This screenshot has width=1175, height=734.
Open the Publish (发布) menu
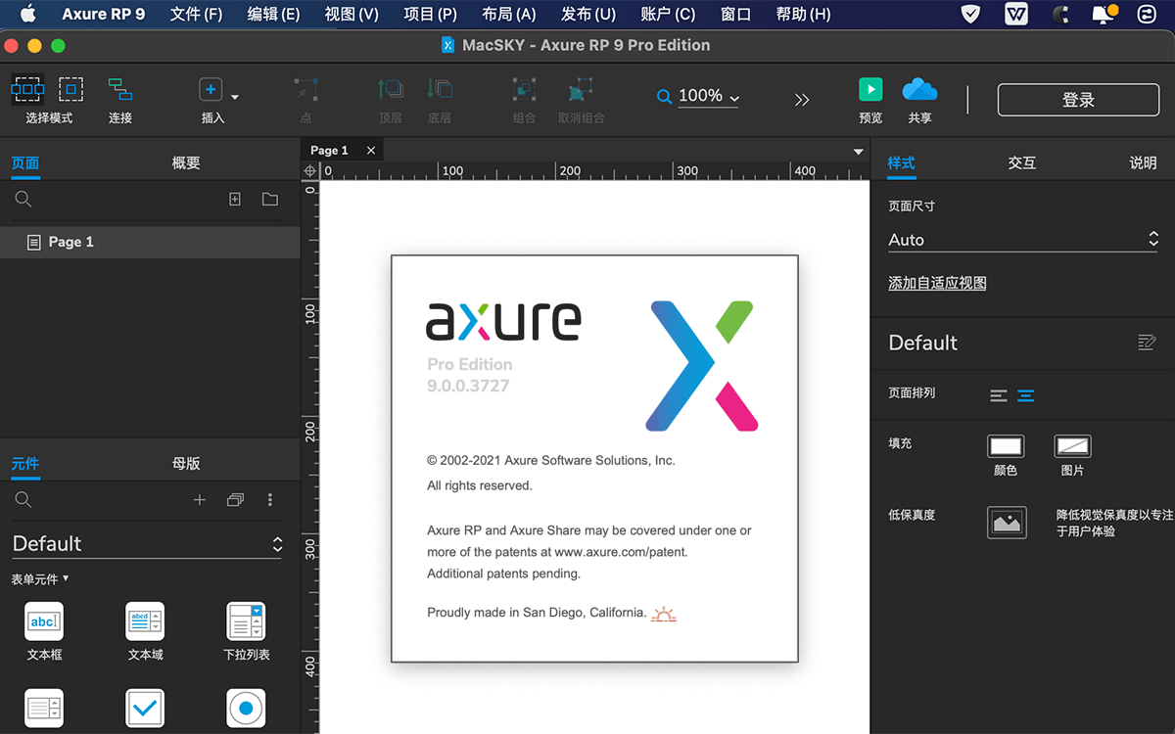(x=587, y=14)
